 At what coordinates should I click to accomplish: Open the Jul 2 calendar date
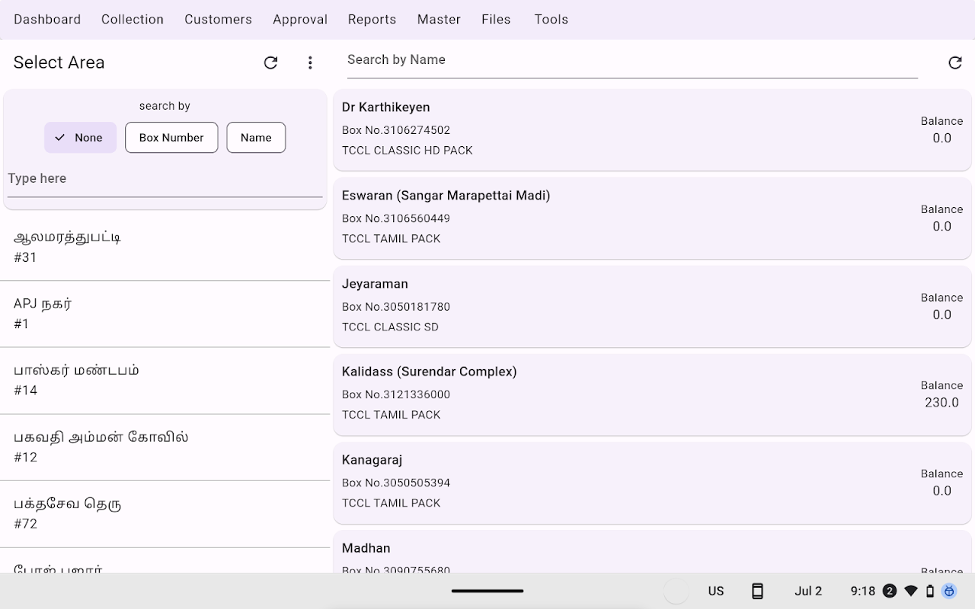click(x=808, y=591)
